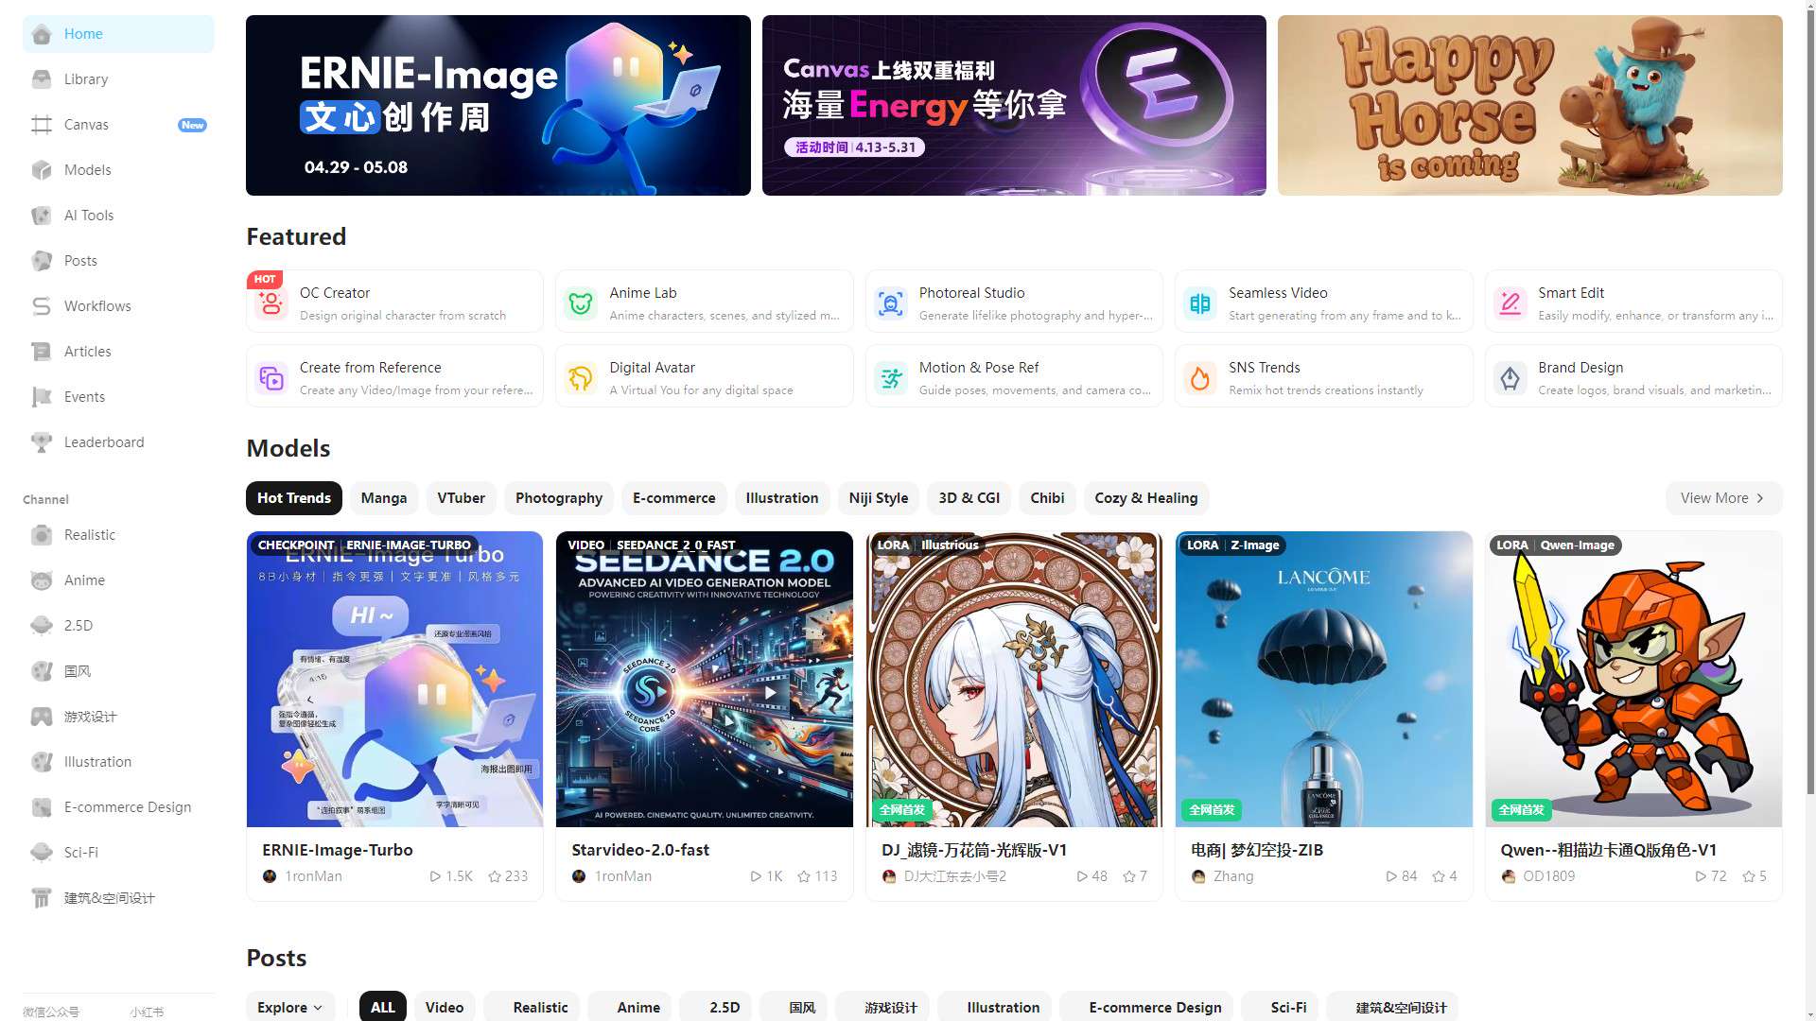Click author name Zhang
The width and height of the screenshot is (1816, 1021).
point(1233,876)
